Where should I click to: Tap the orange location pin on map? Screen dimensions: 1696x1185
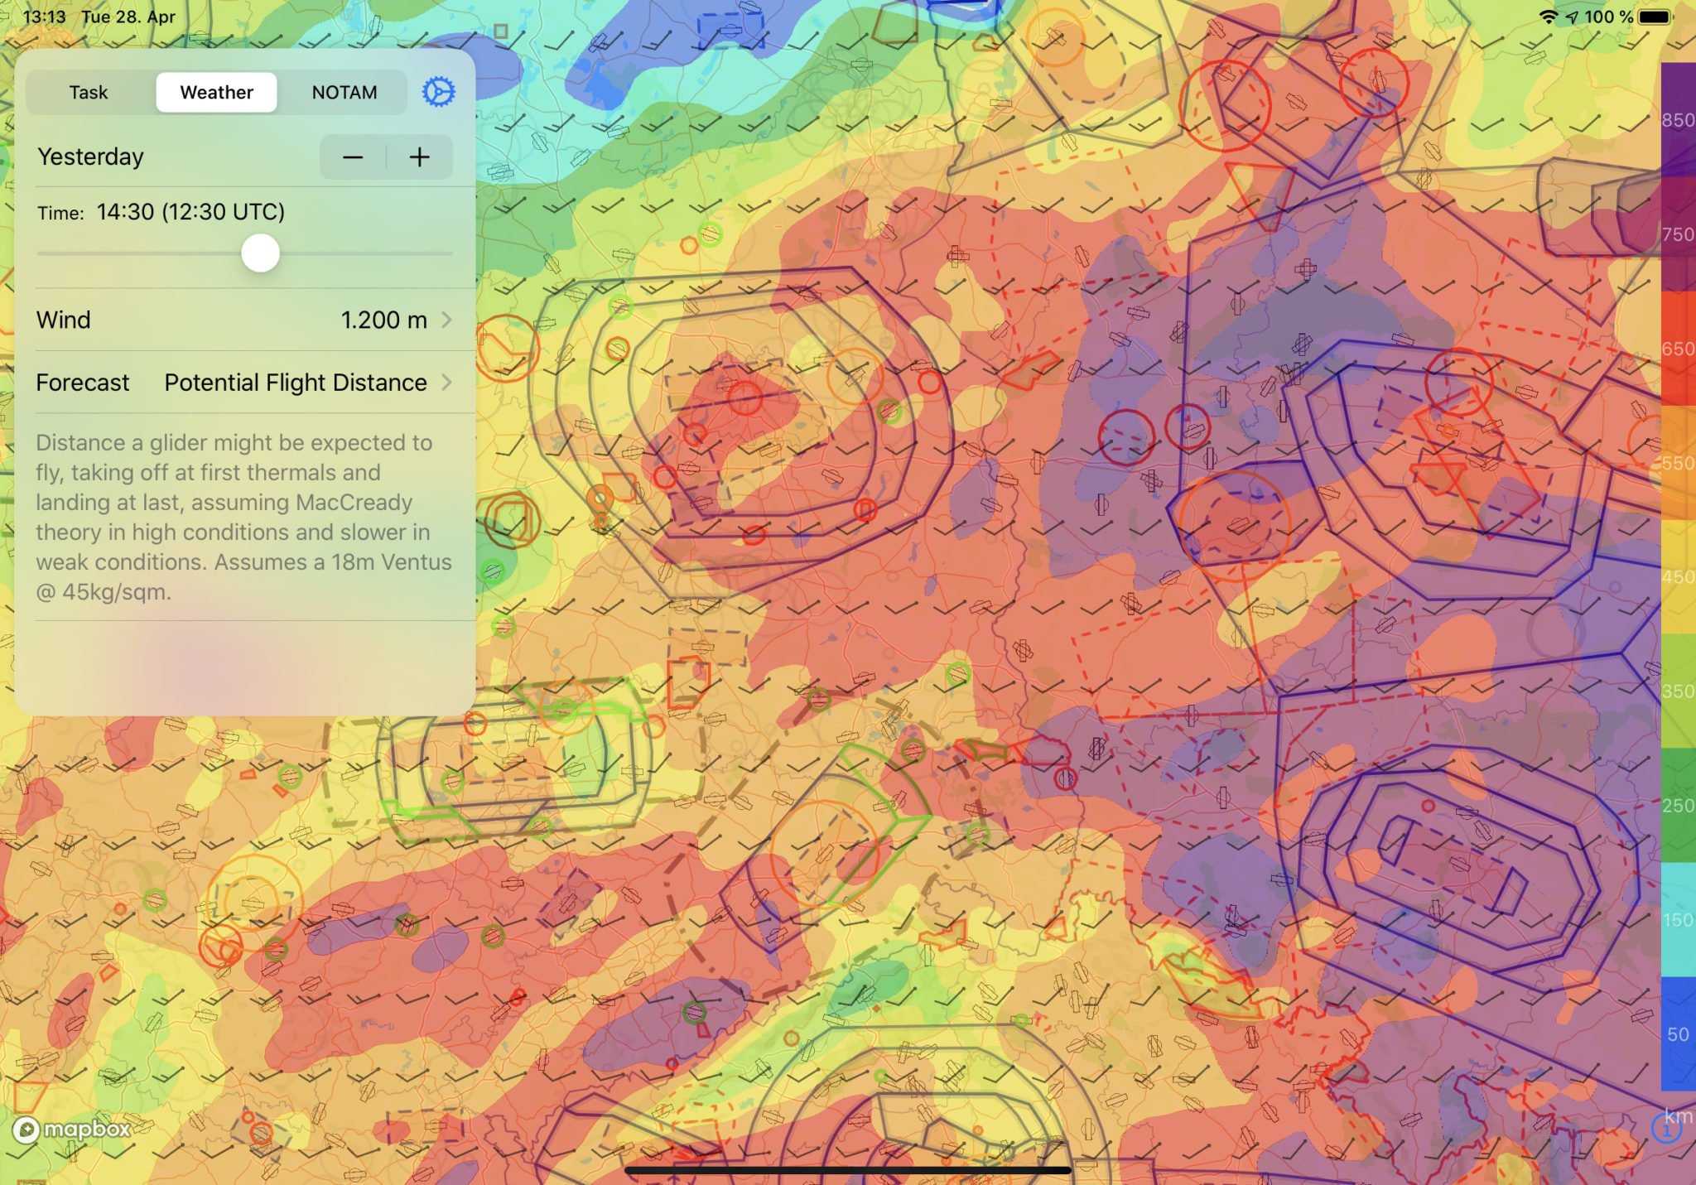click(600, 500)
